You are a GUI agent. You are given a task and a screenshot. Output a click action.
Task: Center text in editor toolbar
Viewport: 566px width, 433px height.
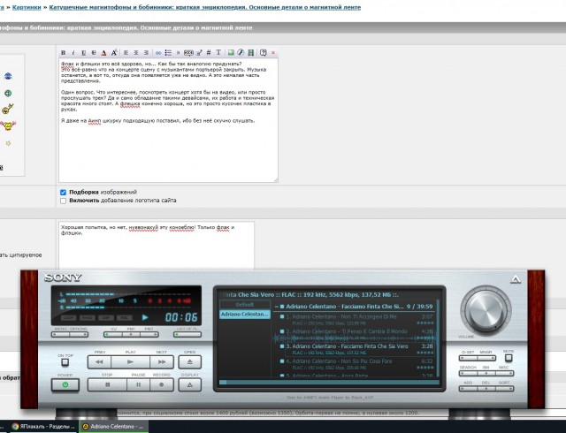[x=136, y=53]
